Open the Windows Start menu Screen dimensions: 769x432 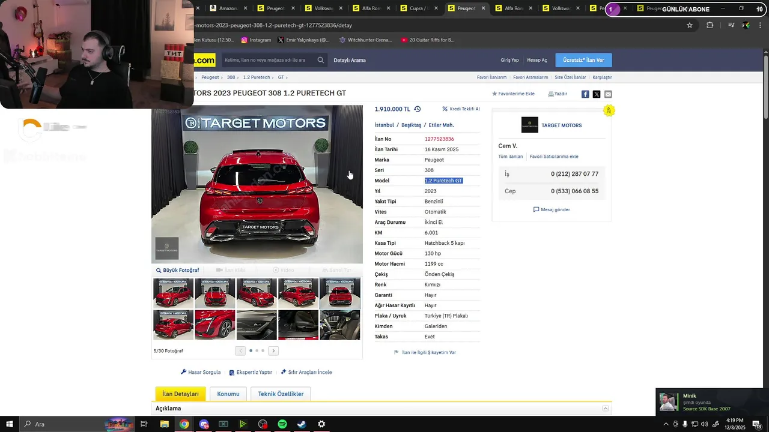click(x=10, y=424)
